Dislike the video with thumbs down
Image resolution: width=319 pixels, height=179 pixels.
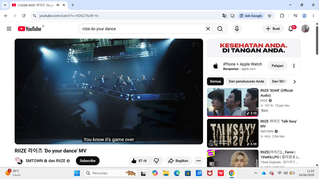pos(157,161)
